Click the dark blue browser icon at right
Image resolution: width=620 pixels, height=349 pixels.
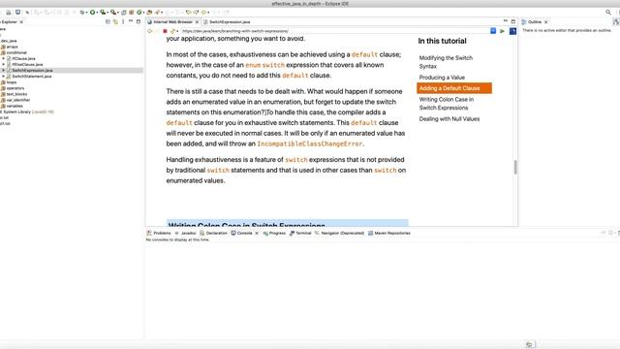pos(512,31)
